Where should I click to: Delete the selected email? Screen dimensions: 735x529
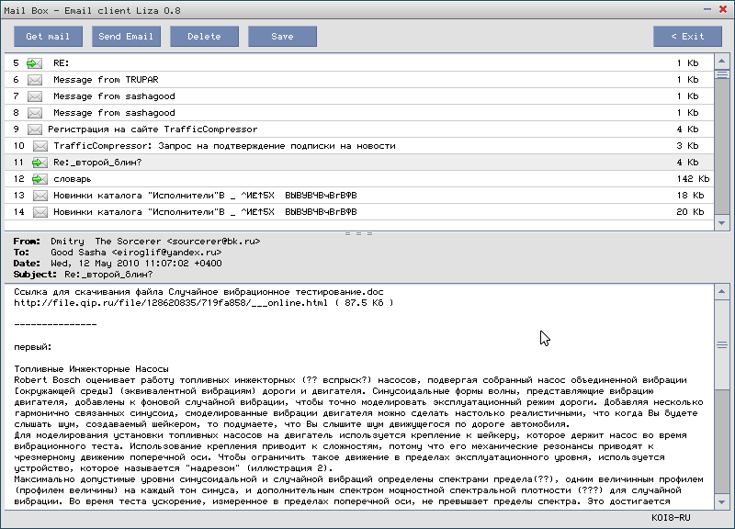tap(204, 37)
